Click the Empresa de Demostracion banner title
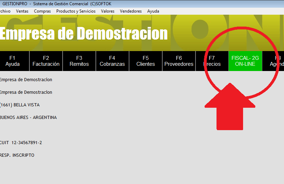 (x=84, y=34)
